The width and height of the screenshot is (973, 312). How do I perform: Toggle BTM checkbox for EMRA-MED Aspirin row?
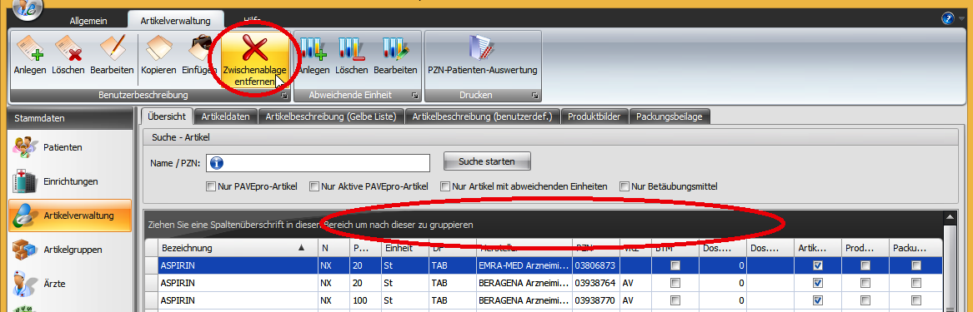pyautogui.click(x=675, y=265)
